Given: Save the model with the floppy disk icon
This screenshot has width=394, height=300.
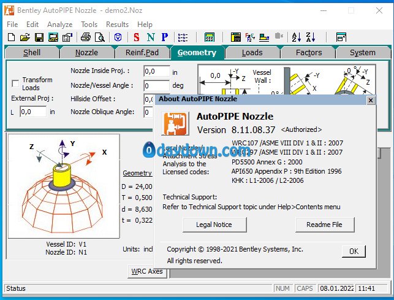Looking at the screenshot, I should click(39, 37).
